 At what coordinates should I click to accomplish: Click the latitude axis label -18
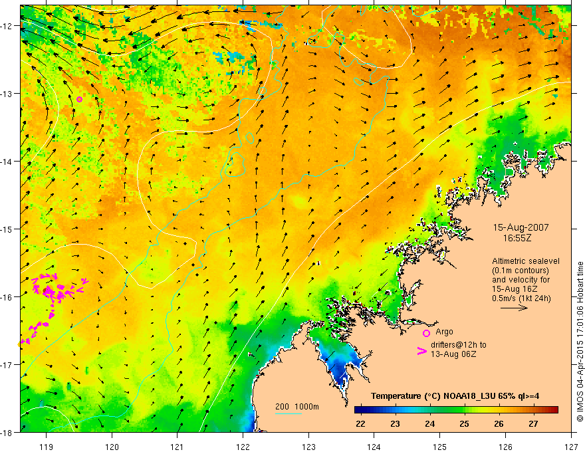tap(7, 432)
